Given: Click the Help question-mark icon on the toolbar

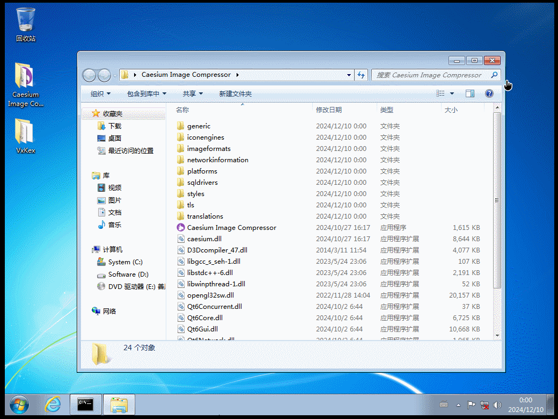Looking at the screenshot, I should click(488, 93).
